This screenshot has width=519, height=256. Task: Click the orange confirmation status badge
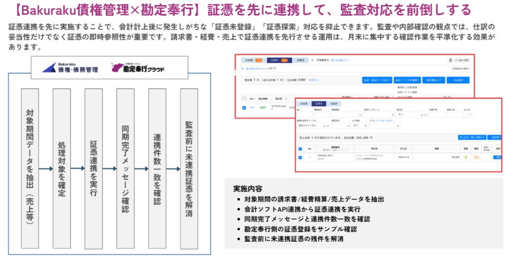pos(476,157)
